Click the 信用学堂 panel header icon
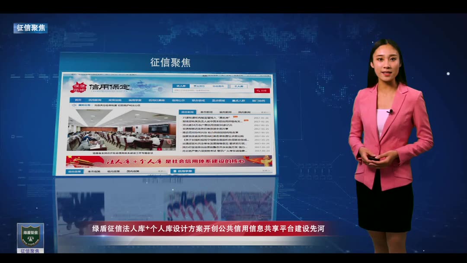 (175, 170)
